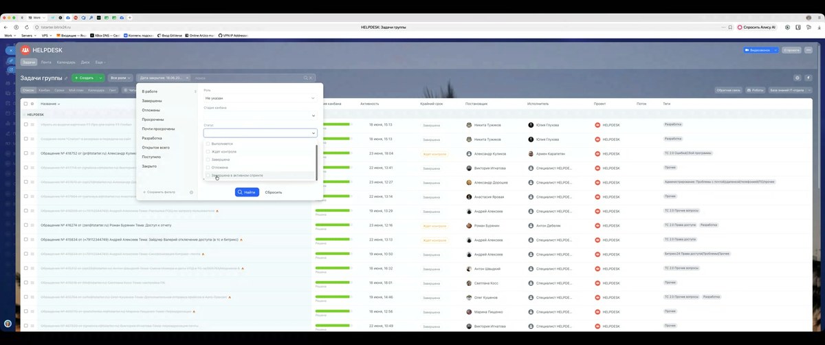Click the О проекте button
The width and height of the screenshot is (825, 345).
[x=792, y=50]
